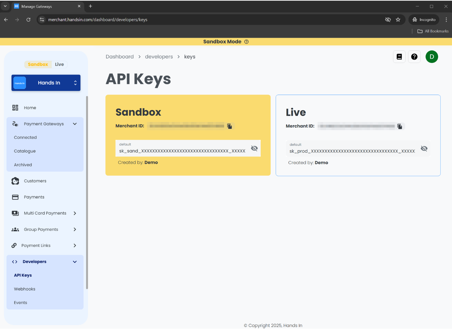Click the Hands In logo thumbnail
452x329 pixels.
[19, 83]
